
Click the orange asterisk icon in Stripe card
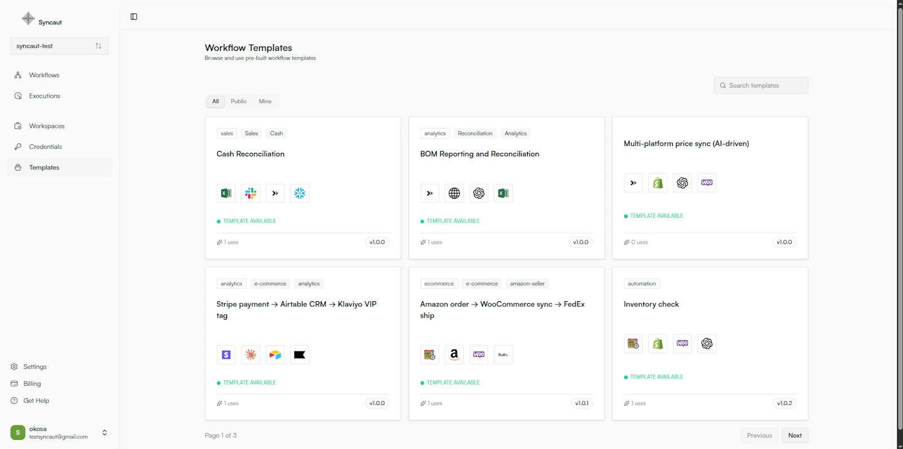(251, 355)
